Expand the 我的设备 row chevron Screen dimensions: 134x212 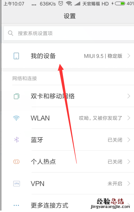[129, 56]
